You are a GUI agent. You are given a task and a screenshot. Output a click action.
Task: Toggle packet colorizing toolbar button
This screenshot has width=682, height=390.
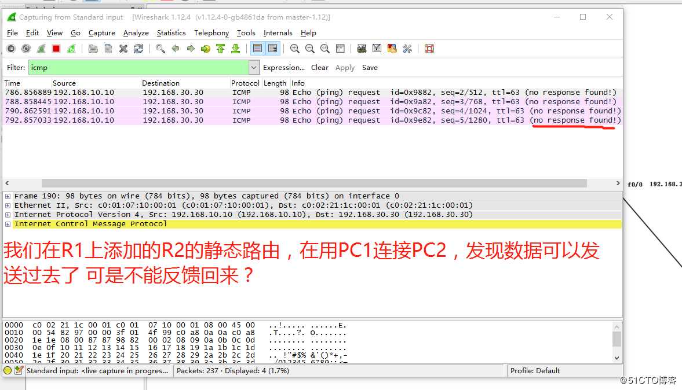257,49
